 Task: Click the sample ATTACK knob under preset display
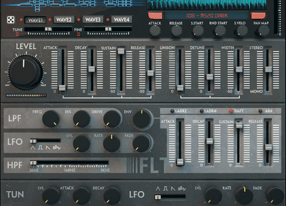click(155, 31)
